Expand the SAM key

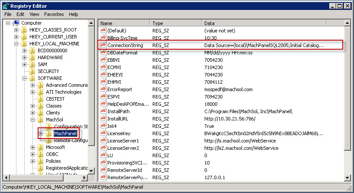[24, 64]
